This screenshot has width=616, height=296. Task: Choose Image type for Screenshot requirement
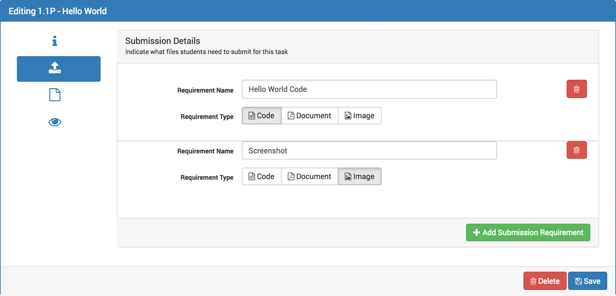359,176
